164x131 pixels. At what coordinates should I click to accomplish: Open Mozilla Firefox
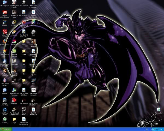(x=4, y=42)
